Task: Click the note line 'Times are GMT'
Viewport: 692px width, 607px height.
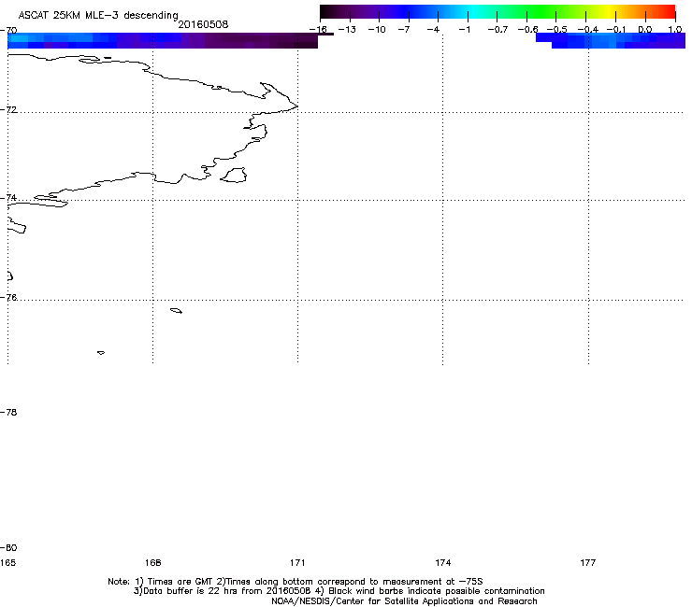Action: [296, 582]
